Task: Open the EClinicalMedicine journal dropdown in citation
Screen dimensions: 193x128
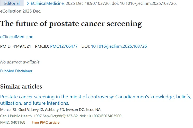Action: coord(48,3)
